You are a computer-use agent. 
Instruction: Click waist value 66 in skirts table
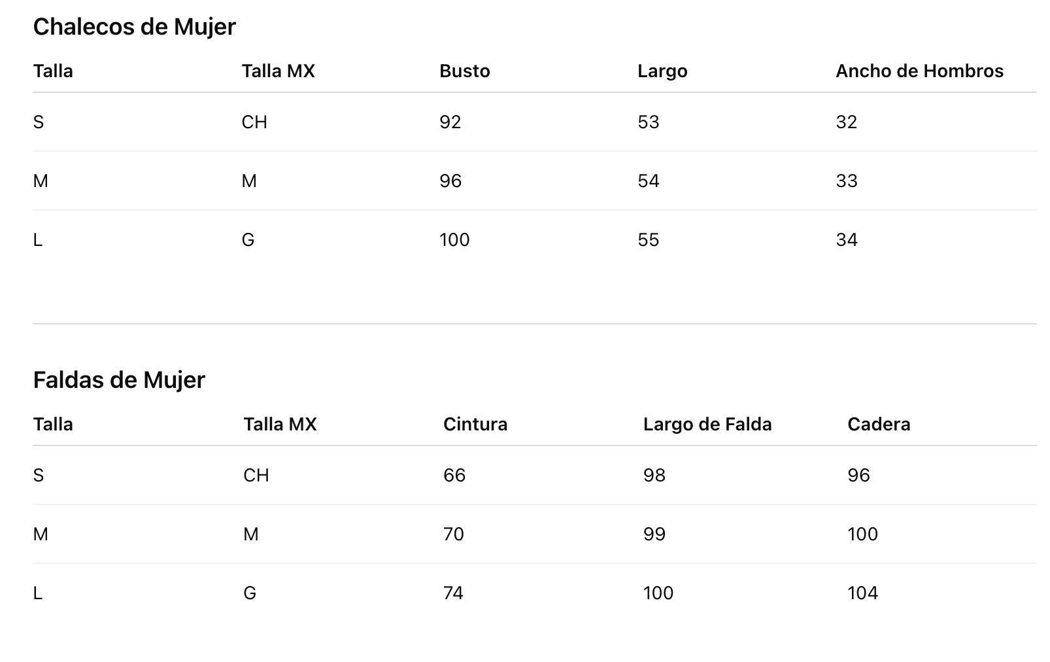pos(454,475)
